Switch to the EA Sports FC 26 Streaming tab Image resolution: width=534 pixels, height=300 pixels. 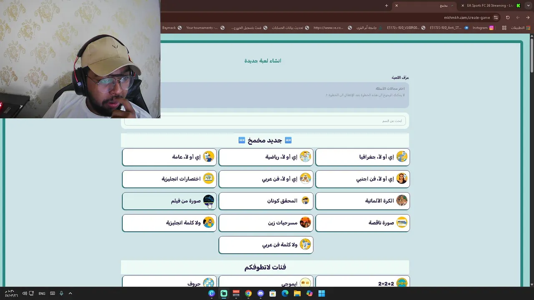[x=491, y=5]
